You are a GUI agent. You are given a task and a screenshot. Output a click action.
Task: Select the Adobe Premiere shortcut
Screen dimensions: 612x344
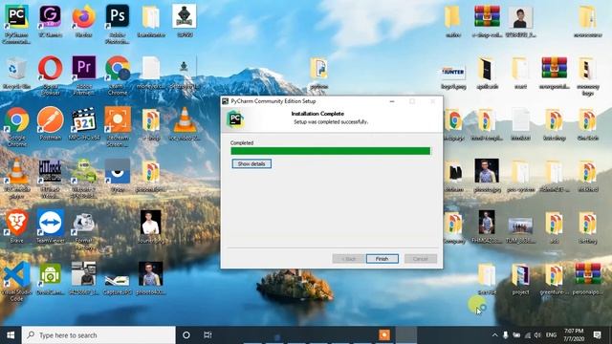(x=83, y=75)
